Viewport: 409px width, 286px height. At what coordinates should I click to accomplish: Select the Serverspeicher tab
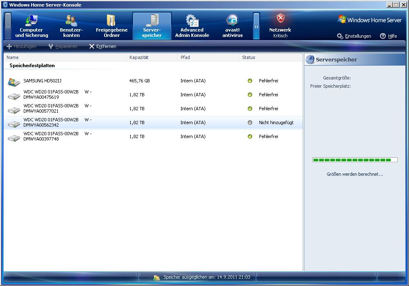click(x=152, y=26)
